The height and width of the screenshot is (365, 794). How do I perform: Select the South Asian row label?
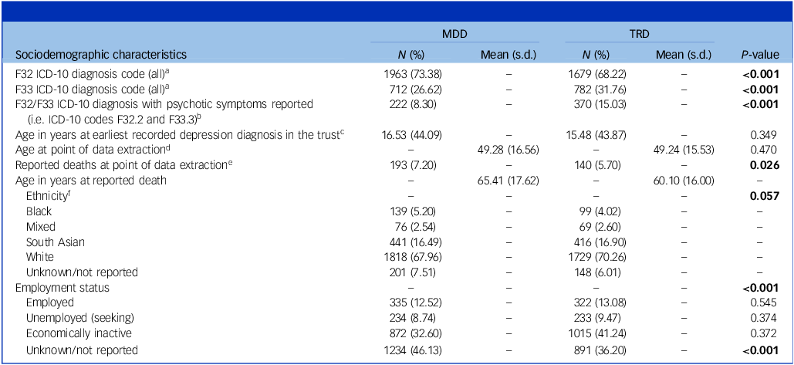tap(55, 242)
